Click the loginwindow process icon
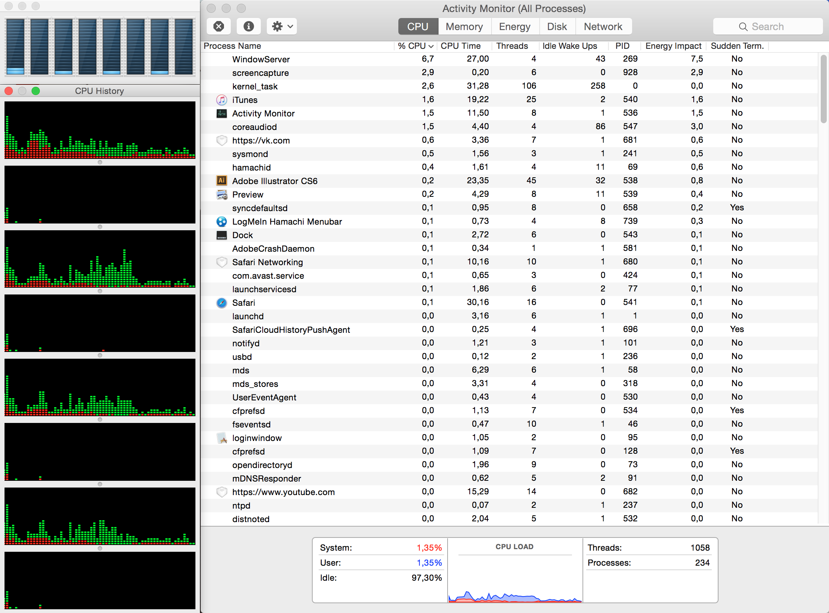The image size is (829, 613). (222, 438)
